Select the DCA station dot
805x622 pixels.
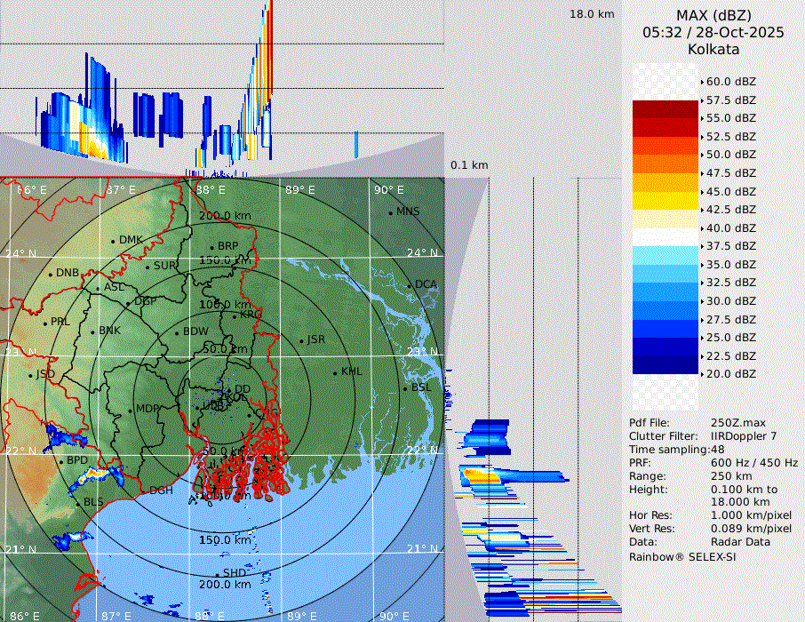point(410,285)
